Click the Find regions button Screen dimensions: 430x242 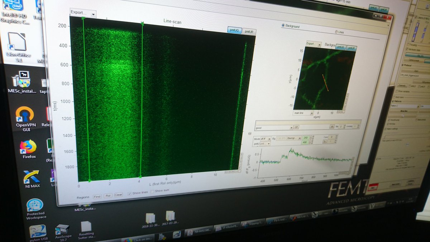pyautogui.click(x=97, y=196)
